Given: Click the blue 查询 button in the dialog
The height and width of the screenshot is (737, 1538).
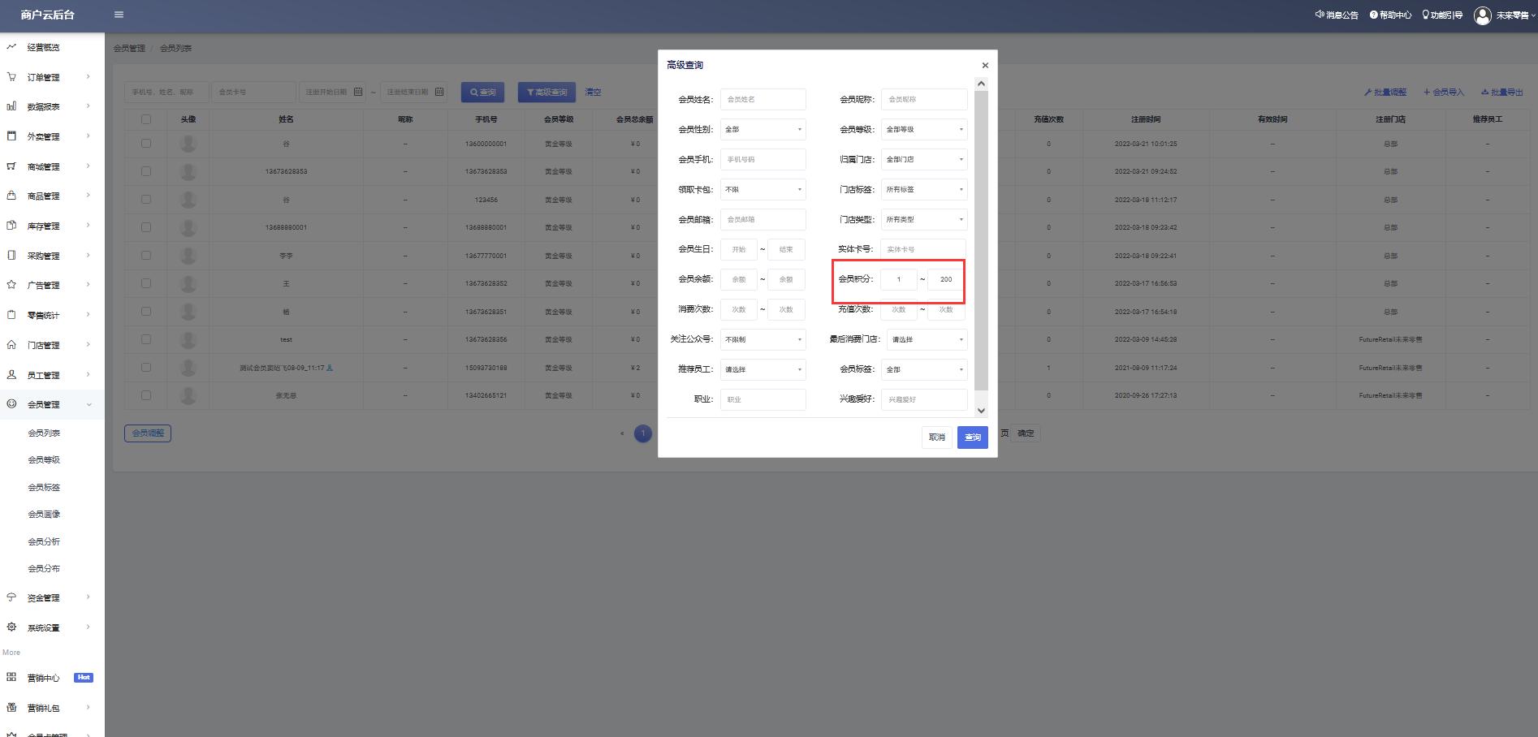Looking at the screenshot, I should tap(973, 437).
